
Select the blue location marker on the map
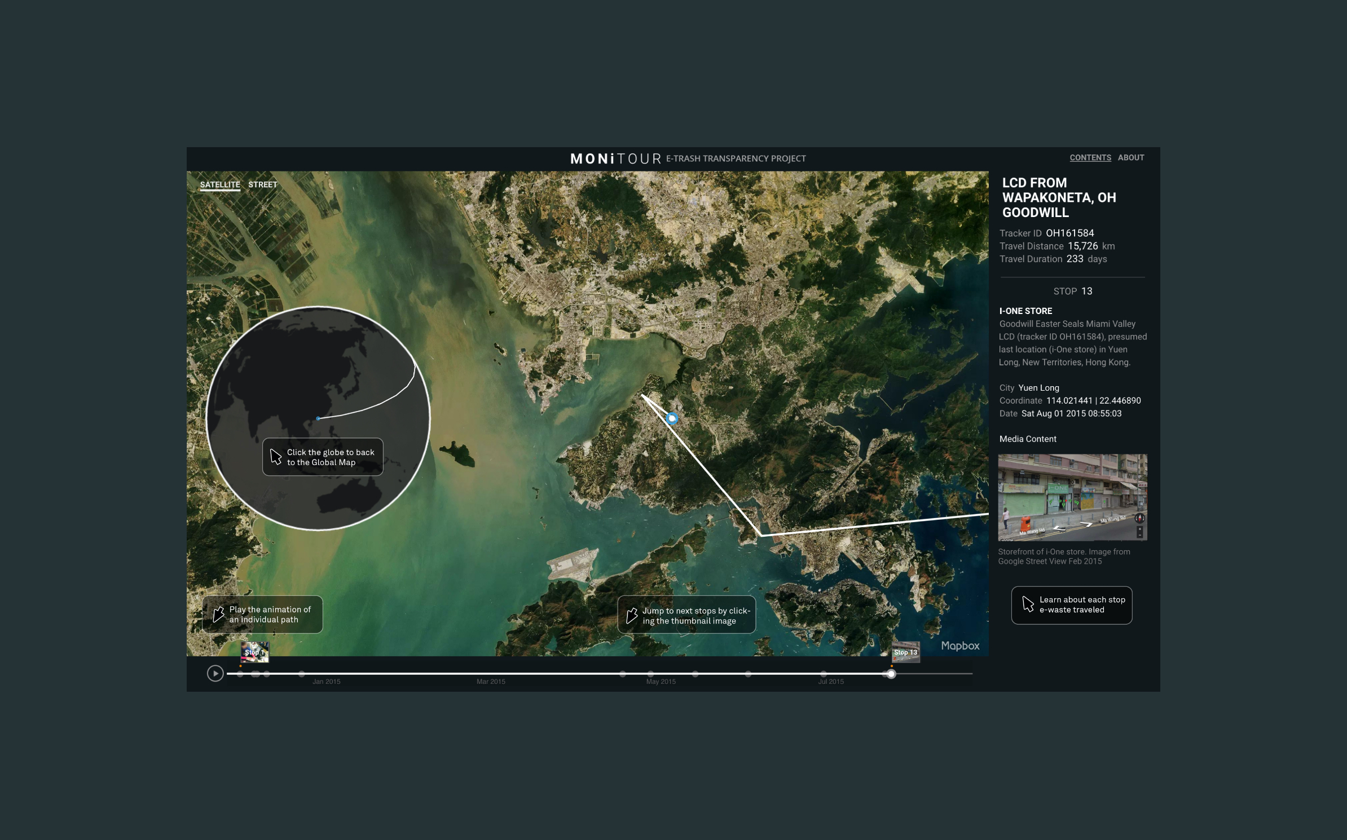pyautogui.click(x=672, y=418)
